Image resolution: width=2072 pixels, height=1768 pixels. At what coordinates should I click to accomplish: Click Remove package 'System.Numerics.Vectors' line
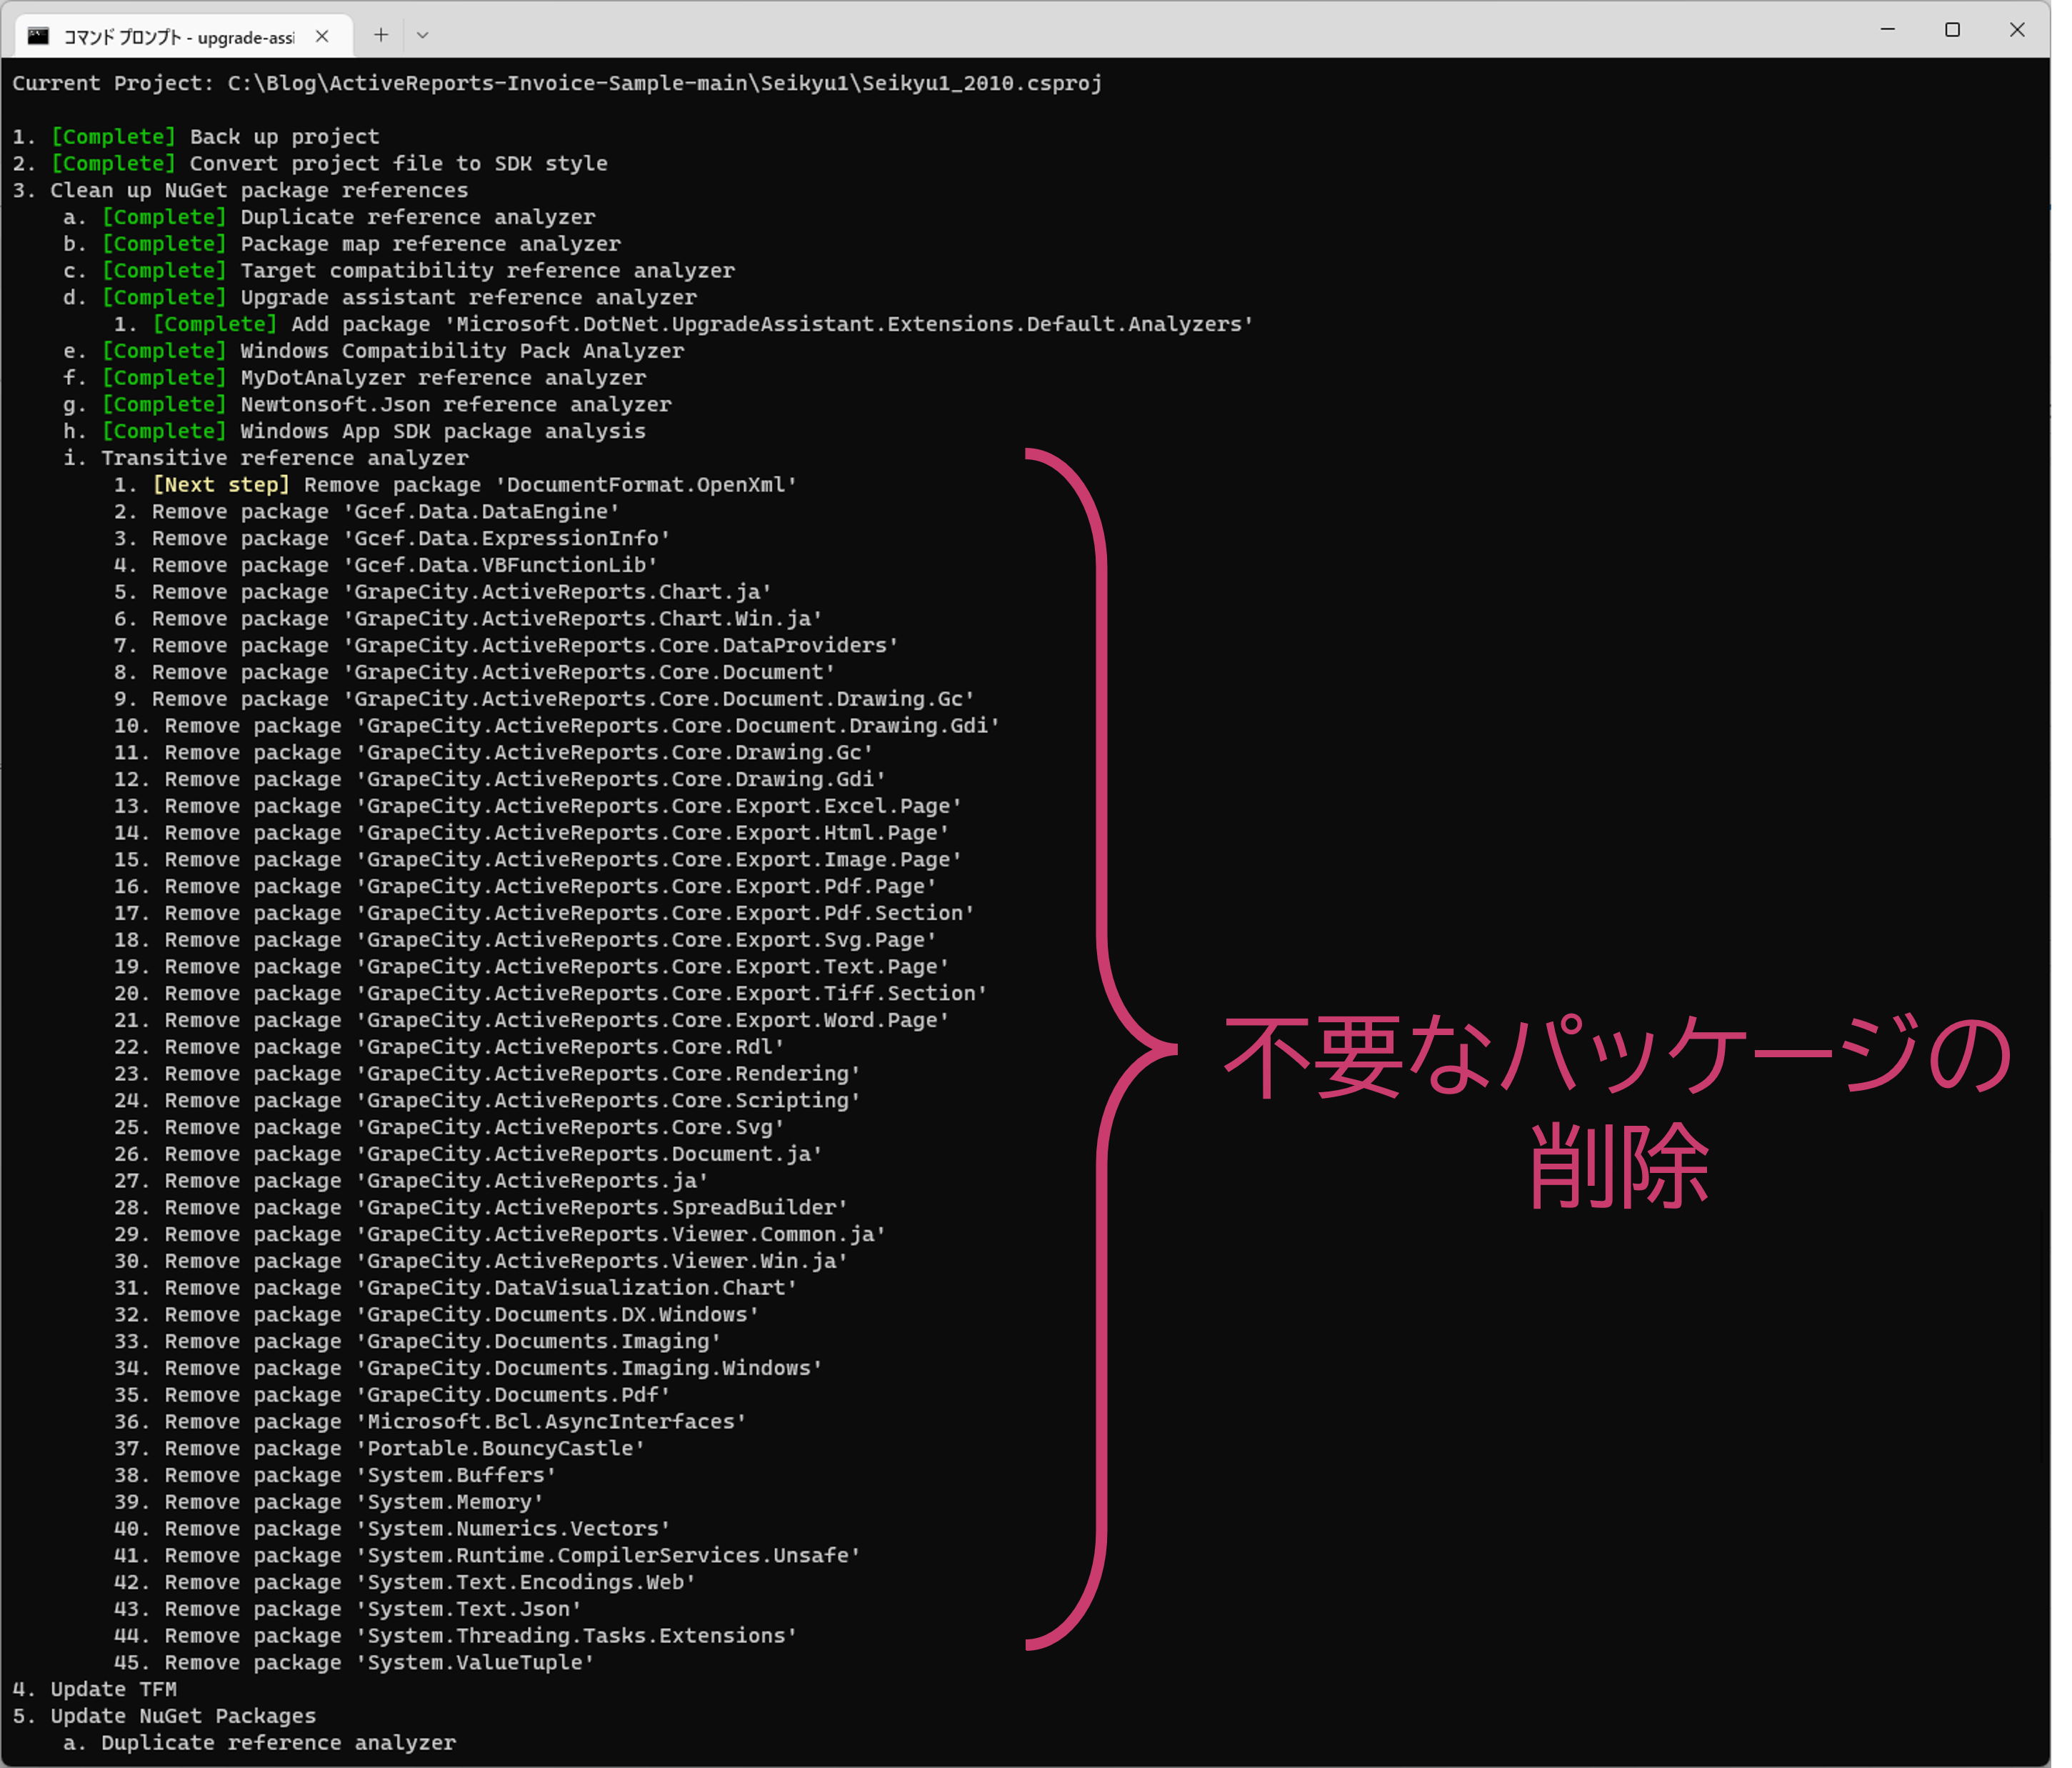tap(392, 1530)
